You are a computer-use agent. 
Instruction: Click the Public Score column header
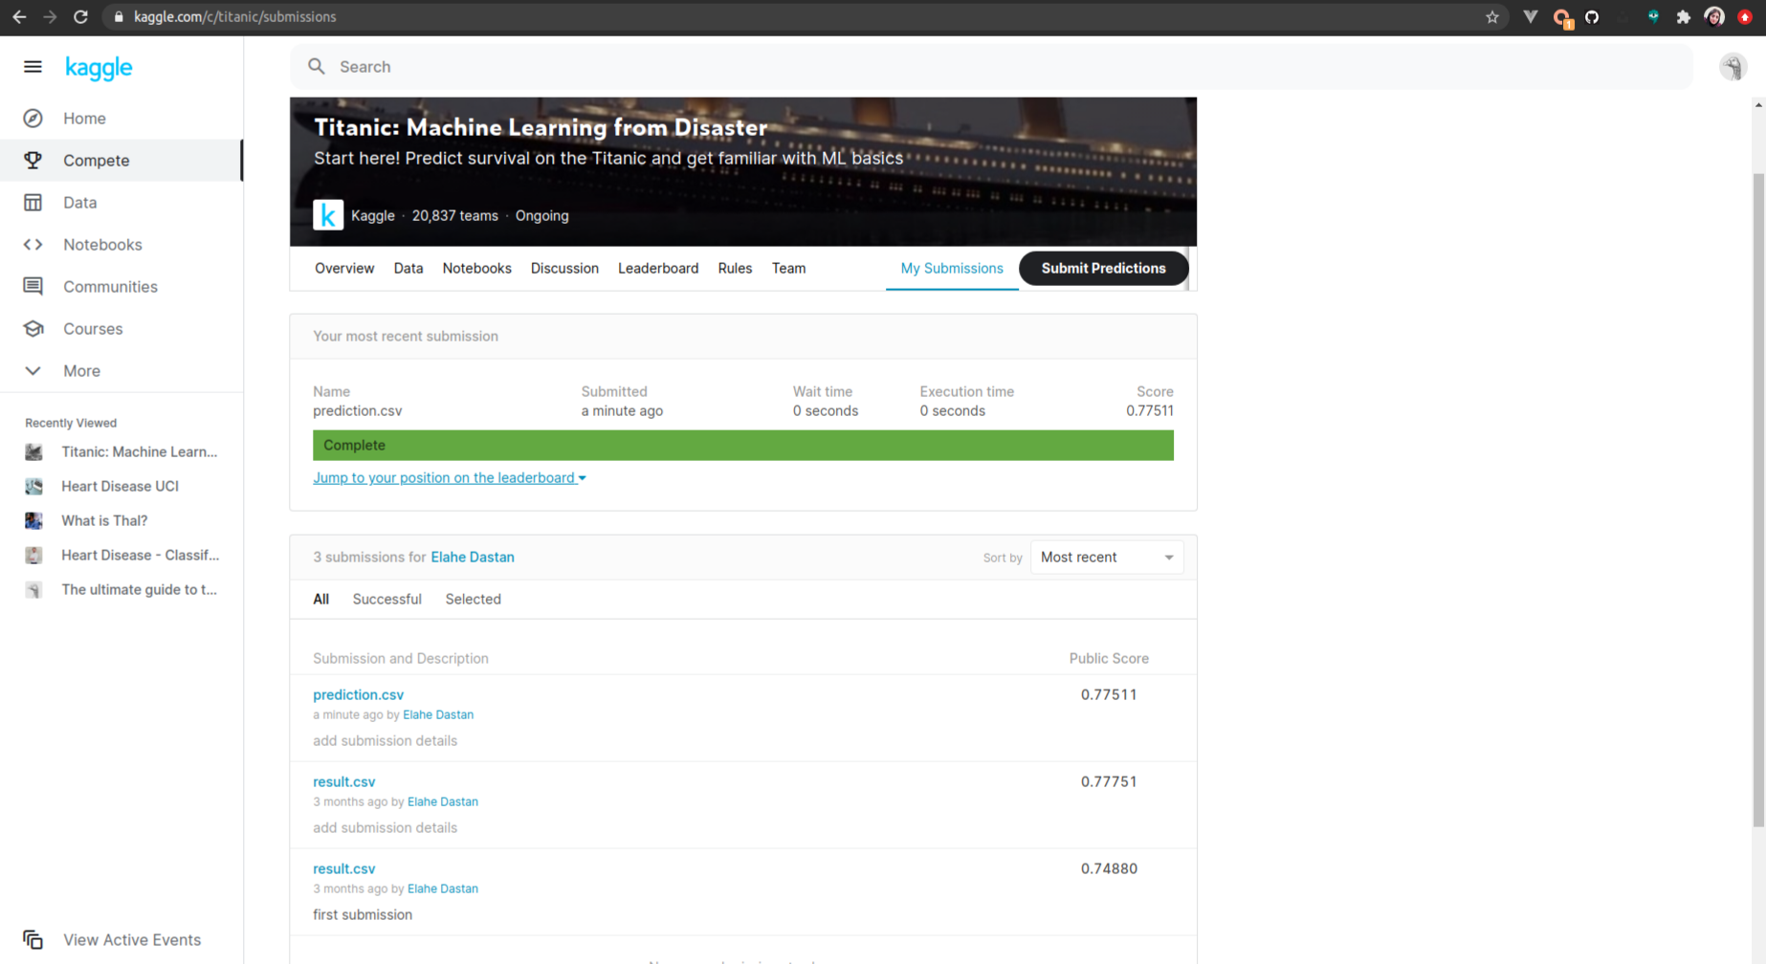[1109, 659]
